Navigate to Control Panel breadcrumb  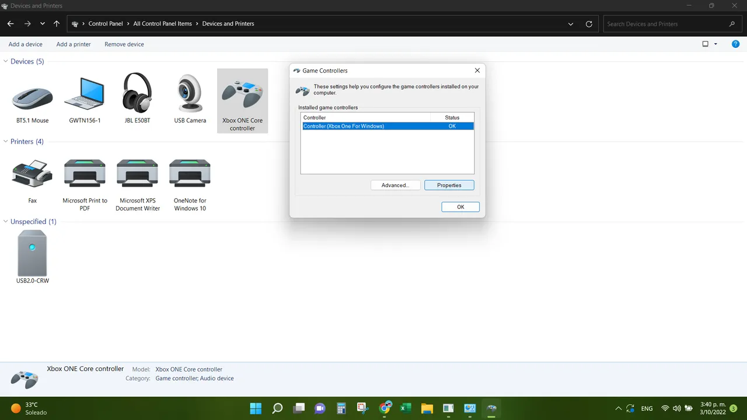coord(106,24)
